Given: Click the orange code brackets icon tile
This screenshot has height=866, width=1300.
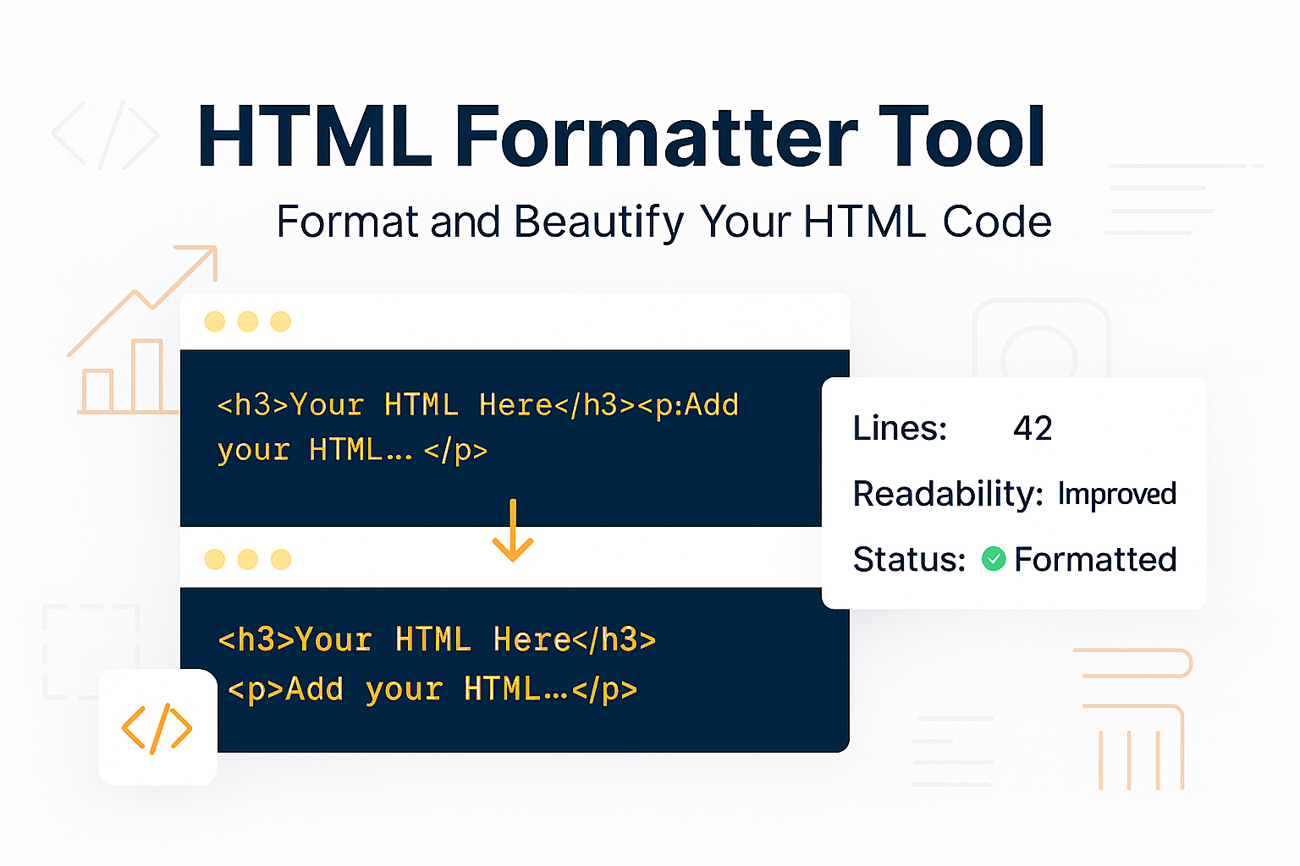Looking at the screenshot, I should point(157,727).
